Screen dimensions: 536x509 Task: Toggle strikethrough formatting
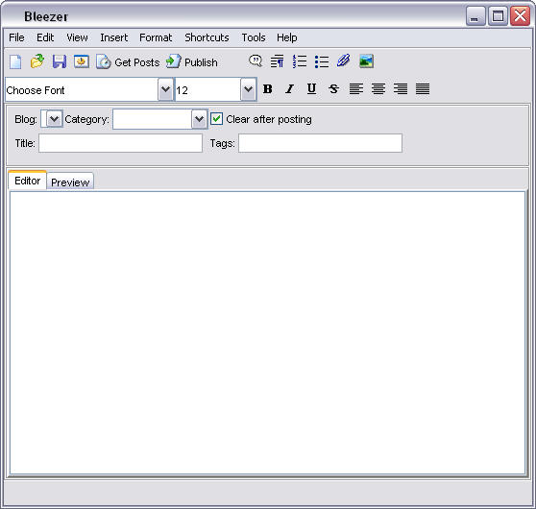333,89
